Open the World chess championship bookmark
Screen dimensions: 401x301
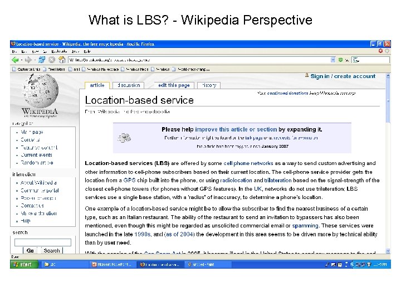tap(191, 69)
